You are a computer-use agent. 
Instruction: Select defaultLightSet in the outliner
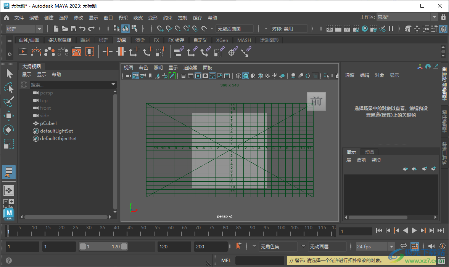coord(56,131)
